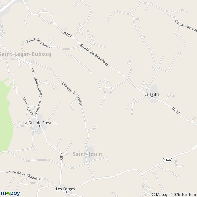Open the Mappy TomTom copyright notice
Image resolution: width=197 pixels, height=197 pixels.
tap(174, 195)
